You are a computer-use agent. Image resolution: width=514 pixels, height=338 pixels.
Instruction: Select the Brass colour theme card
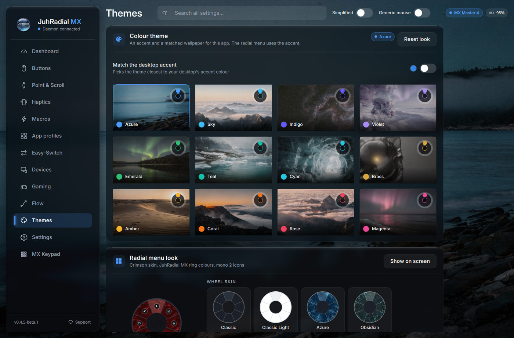[x=398, y=160]
